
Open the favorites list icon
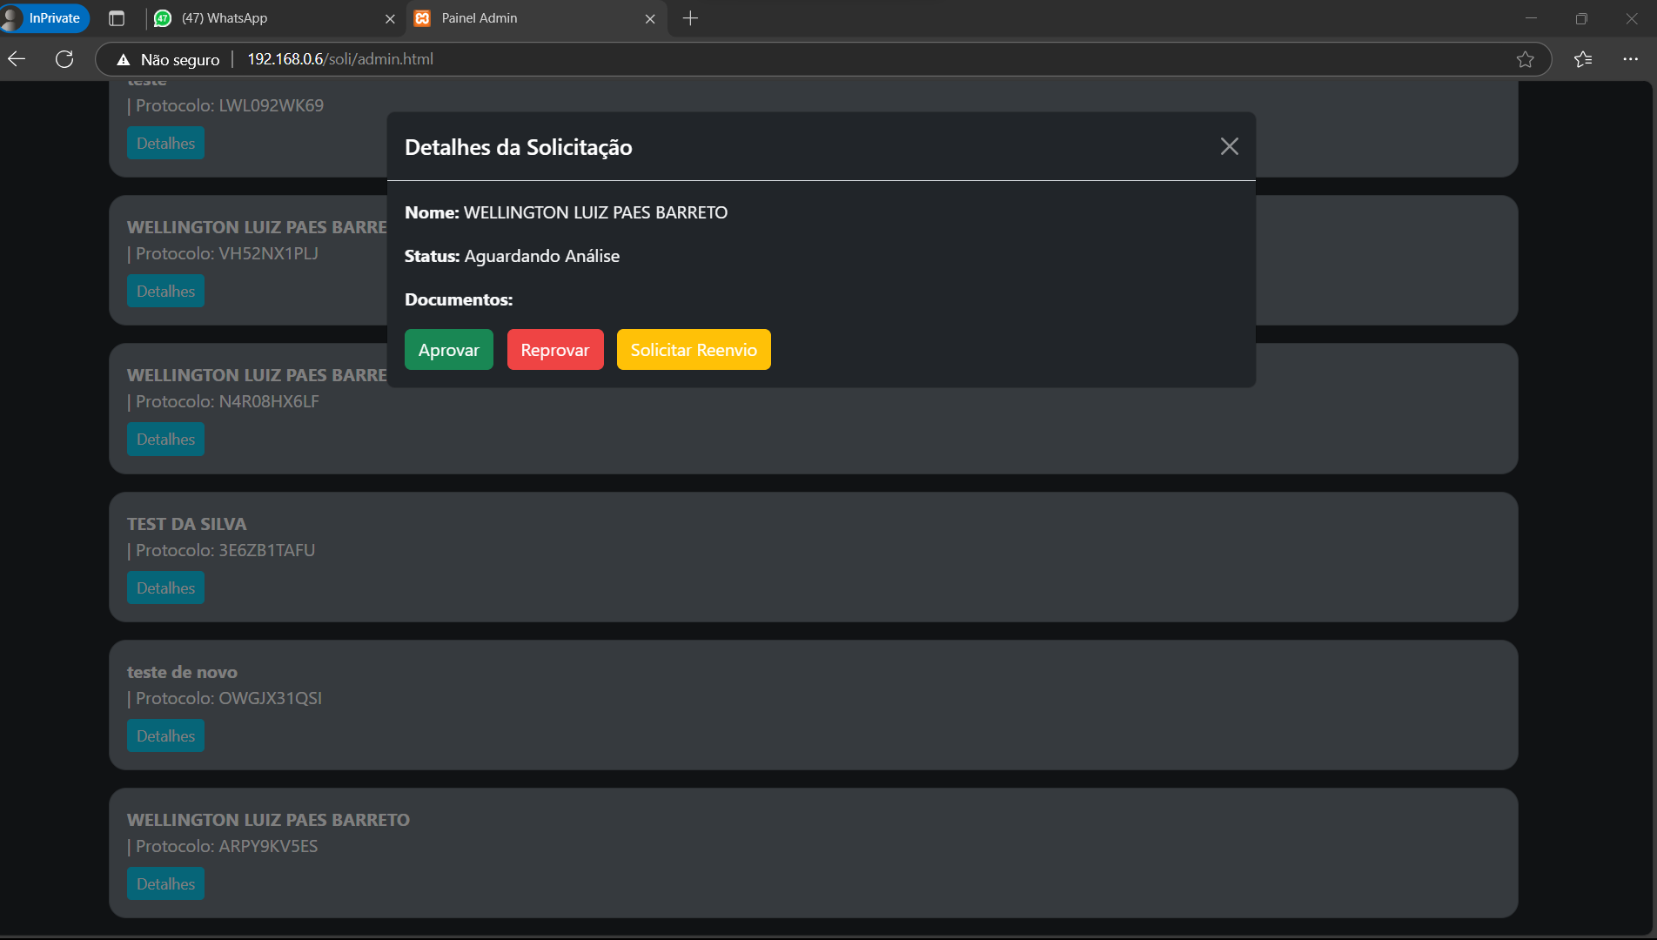tap(1583, 59)
